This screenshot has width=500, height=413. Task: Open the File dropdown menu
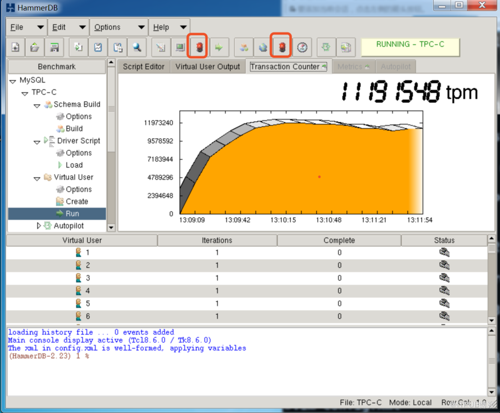[x=27, y=27]
